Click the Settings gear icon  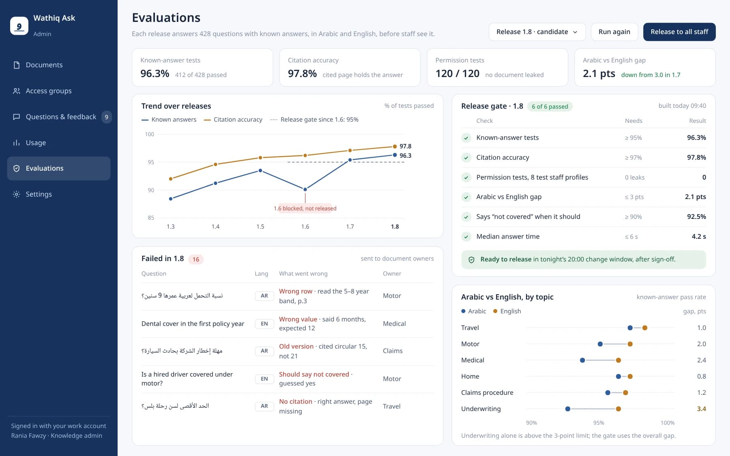(17, 194)
